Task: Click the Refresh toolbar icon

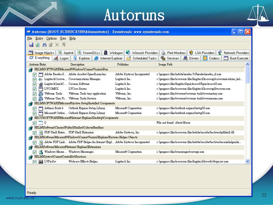Action: (x=37, y=45)
